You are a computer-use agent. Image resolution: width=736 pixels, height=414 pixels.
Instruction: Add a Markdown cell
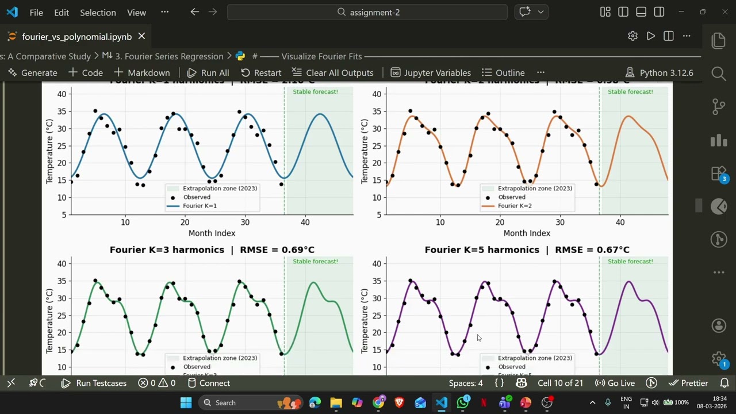point(142,72)
